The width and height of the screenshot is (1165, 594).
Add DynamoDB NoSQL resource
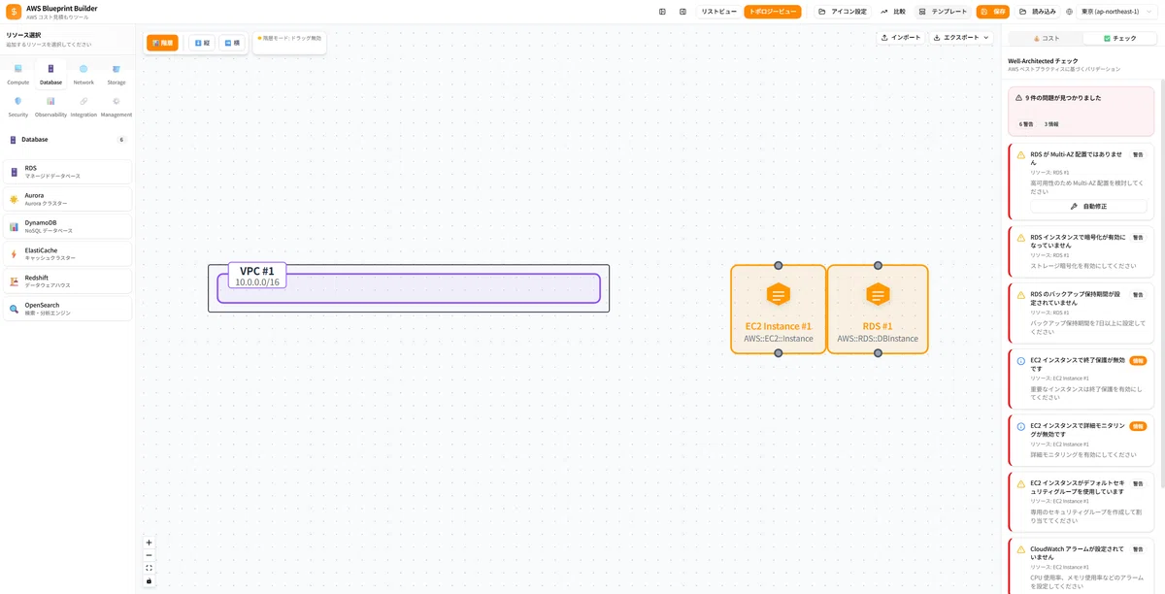(68, 226)
